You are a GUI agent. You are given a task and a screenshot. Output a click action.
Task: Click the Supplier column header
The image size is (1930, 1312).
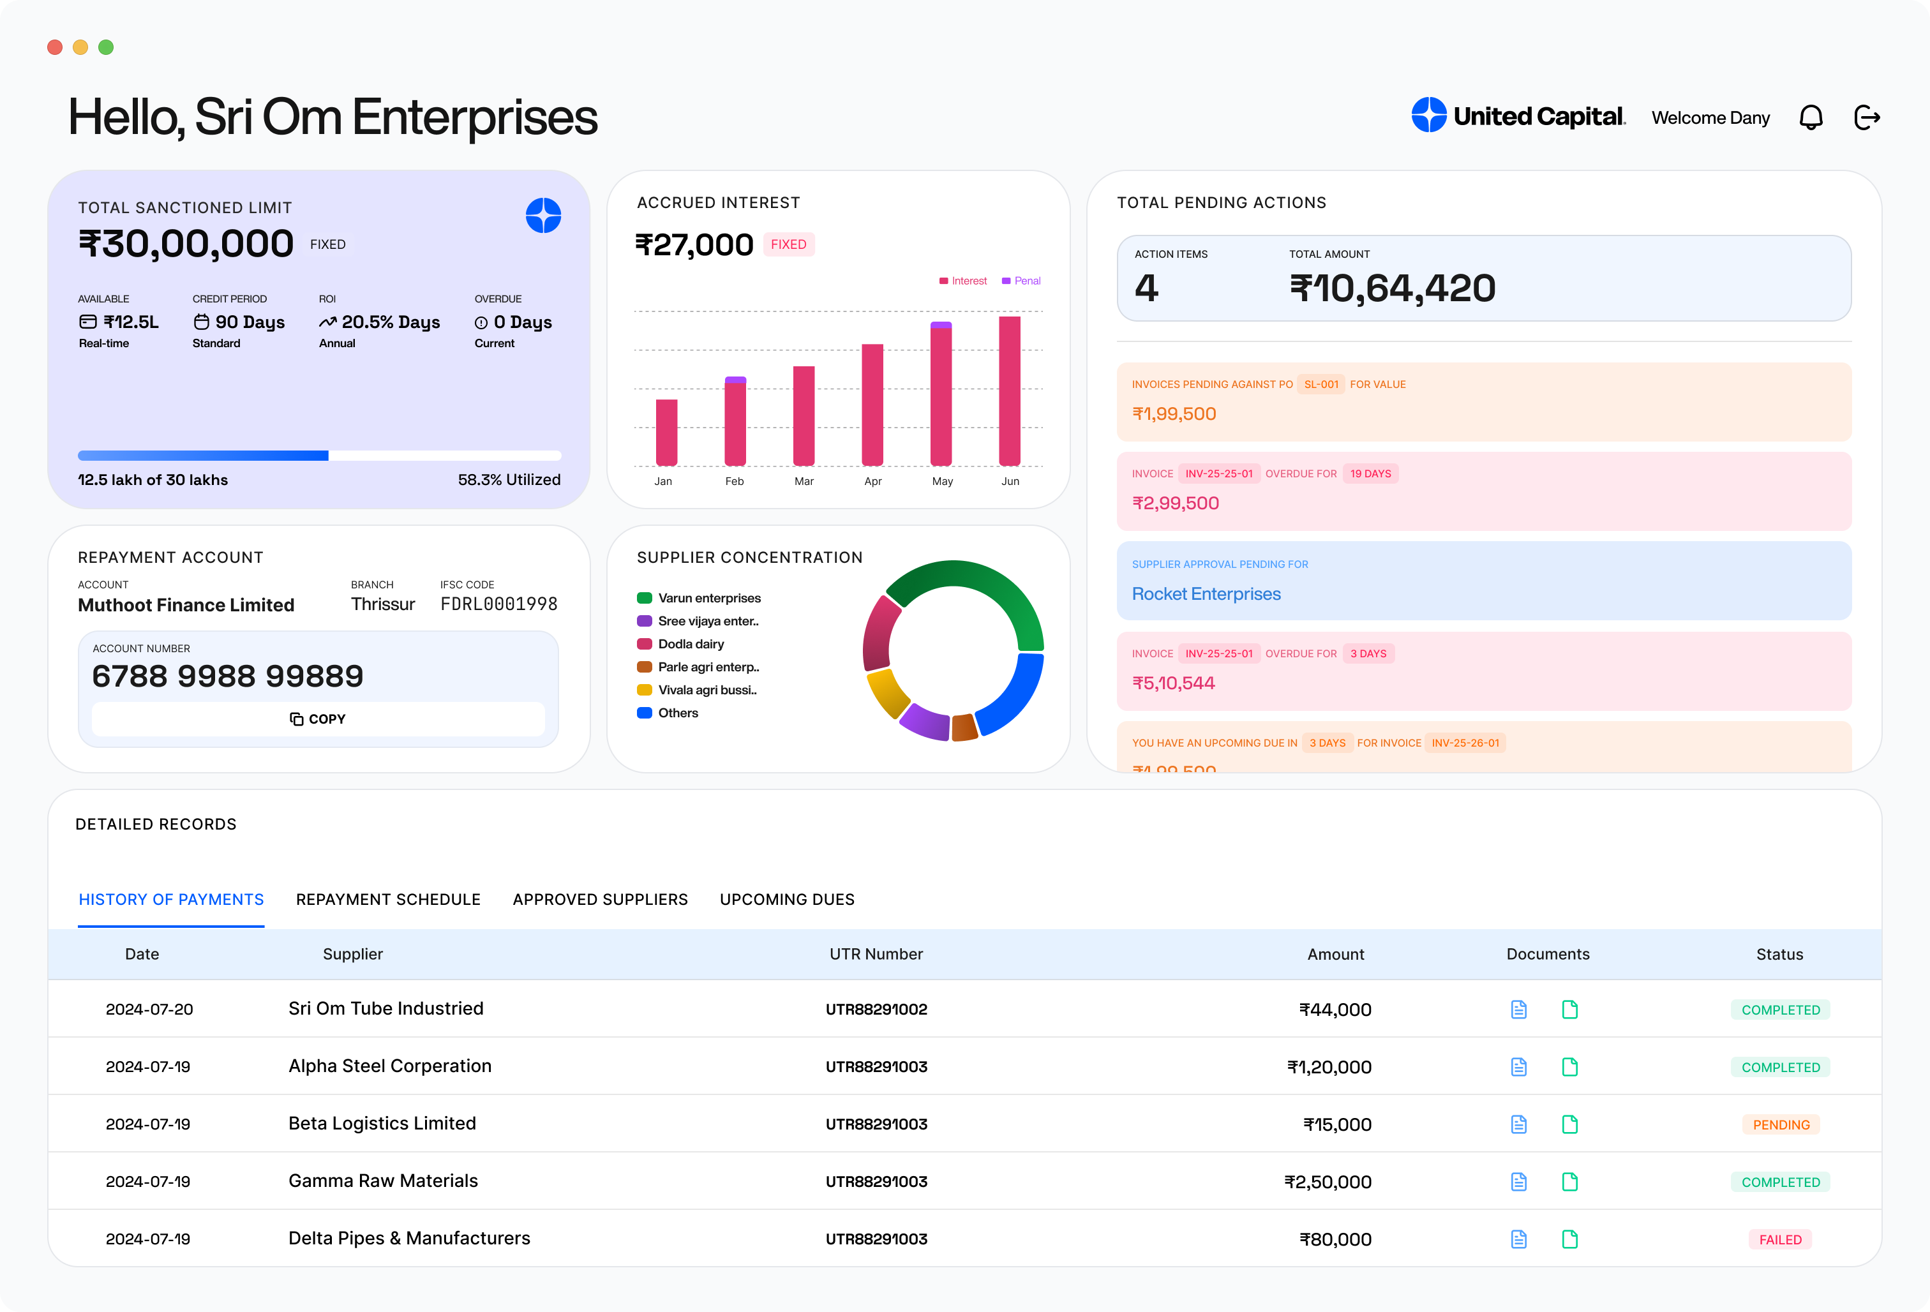tap(353, 954)
